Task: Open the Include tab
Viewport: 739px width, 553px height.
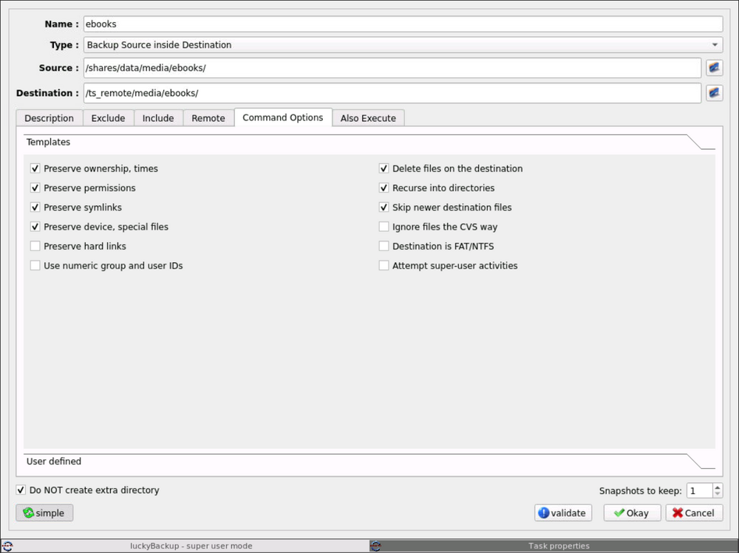Action: pyautogui.click(x=158, y=118)
